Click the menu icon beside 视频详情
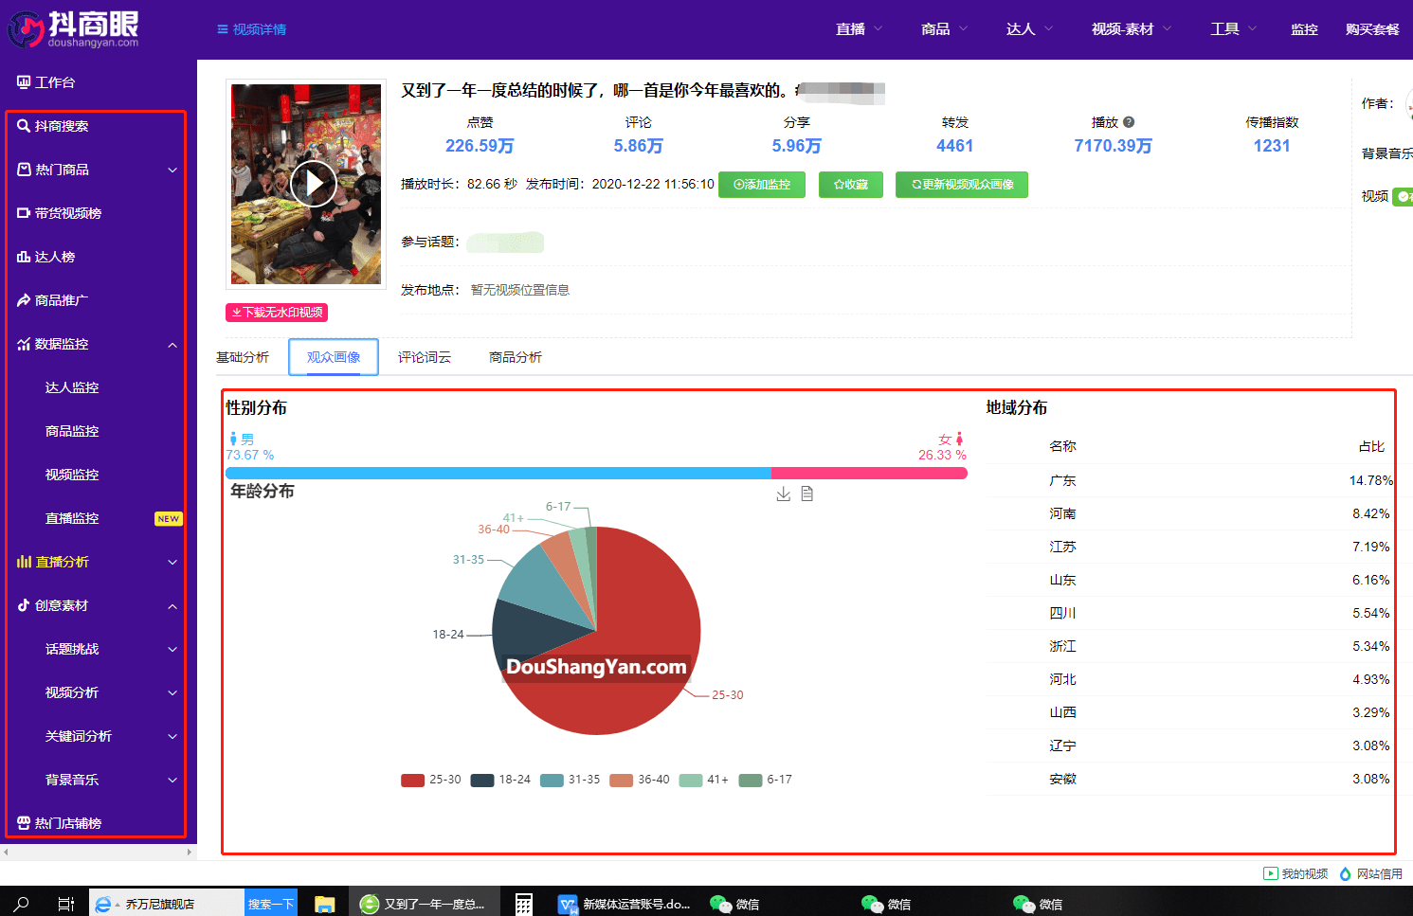This screenshot has height=916, width=1413. tap(223, 29)
